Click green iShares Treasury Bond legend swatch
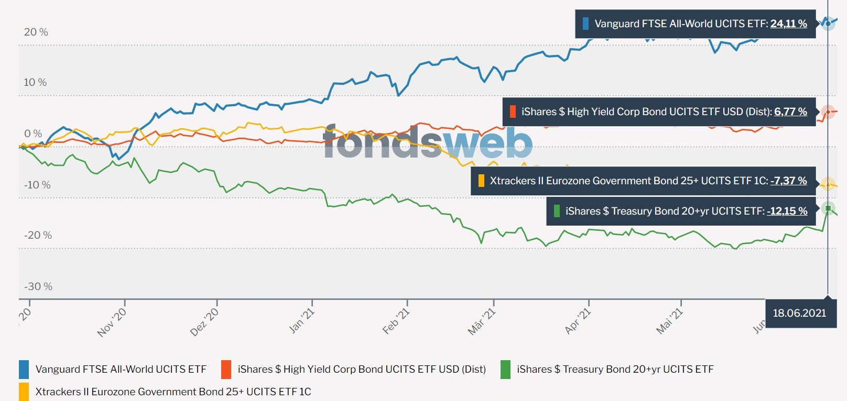Screen dimensions: 847x401 tap(505, 369)
